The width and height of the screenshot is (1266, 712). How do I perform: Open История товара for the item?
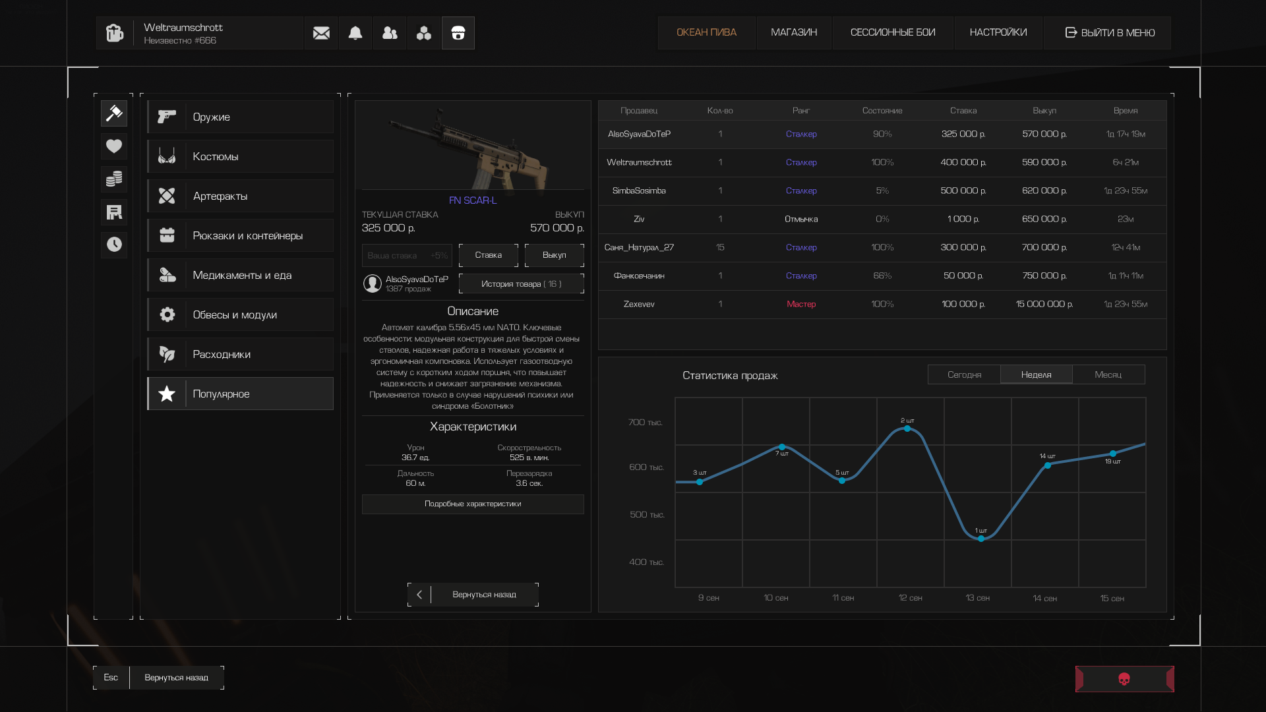[521, 284]
